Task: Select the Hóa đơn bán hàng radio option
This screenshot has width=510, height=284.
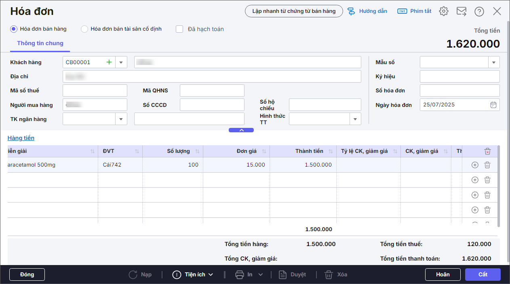Action: (14, 29)
